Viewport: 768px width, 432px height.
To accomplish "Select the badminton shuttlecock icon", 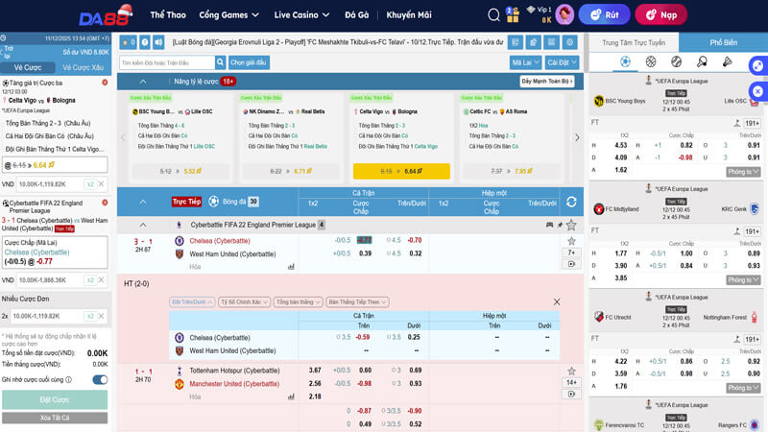I will [x=728, y=61].
